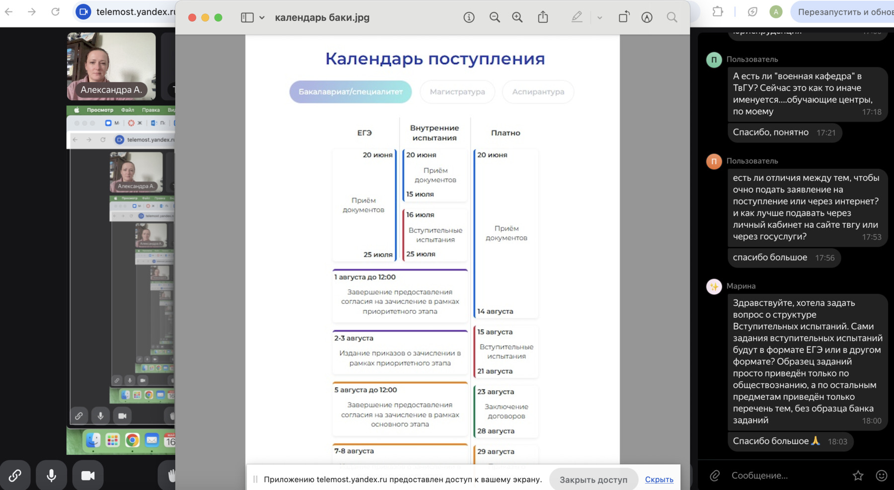
Task: Click the Внутренние испытания column header
Action: pos(435,133)
